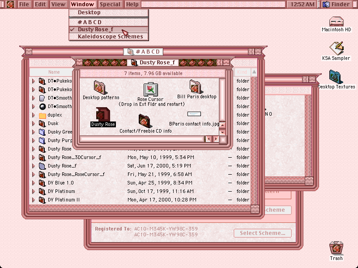Click the proxy icon in Dusty Rose_f title

134,63
